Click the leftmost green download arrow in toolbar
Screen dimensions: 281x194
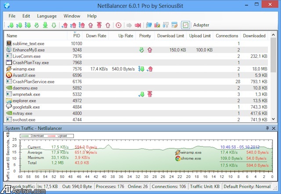click(11, 25)
